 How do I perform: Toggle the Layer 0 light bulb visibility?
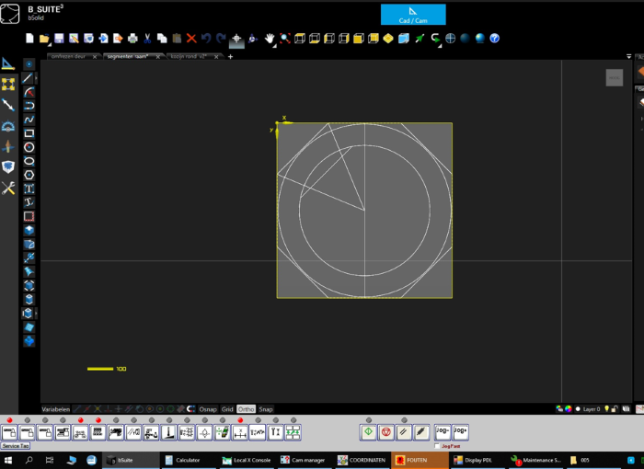pyautogui.click(x=606, y=408)
